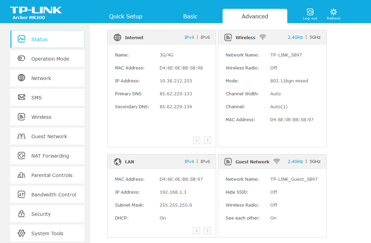The width and height of the screenshot is (371, 243).
Task: Open SMS via the envelope icon
Action: pos(21,97)
